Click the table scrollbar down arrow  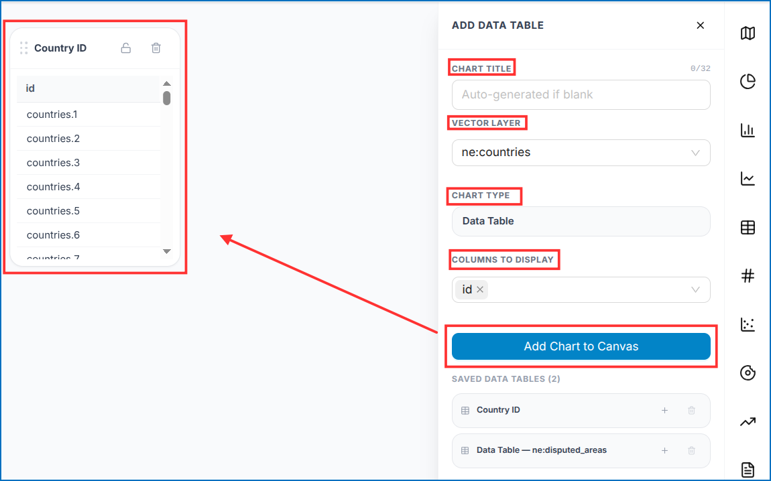[167, 251]
